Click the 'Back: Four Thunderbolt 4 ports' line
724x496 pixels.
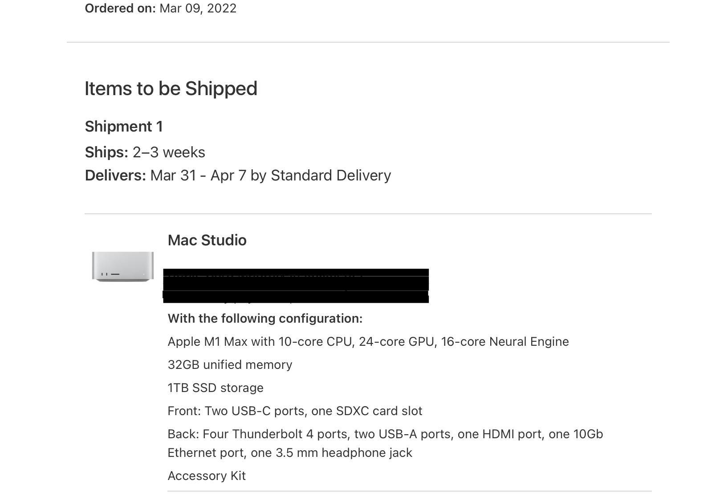point(385,434)
